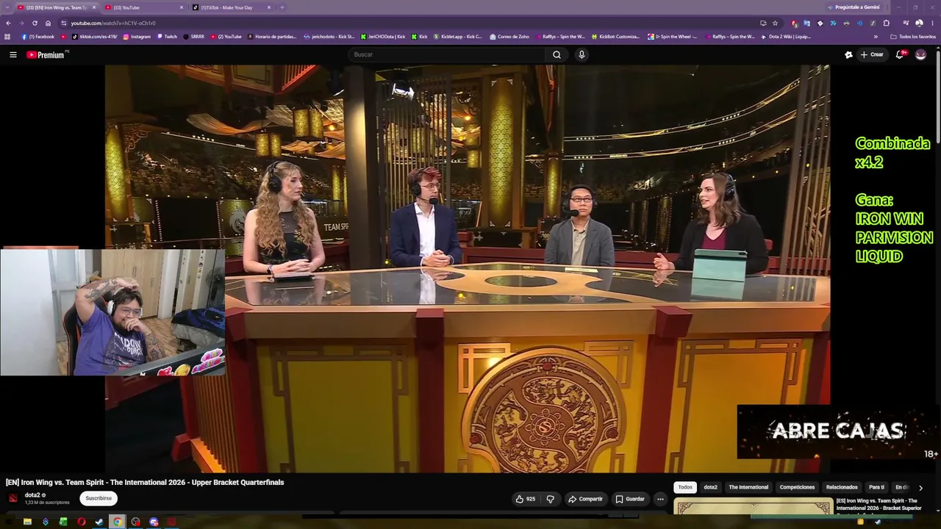Go back in browser history
Viewport: 941px width, 529px height.
point(8,23)
